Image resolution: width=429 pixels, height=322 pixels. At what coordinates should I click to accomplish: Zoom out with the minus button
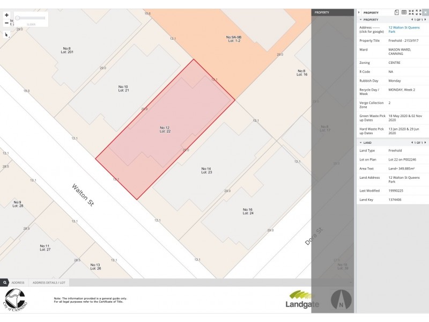[6, 23]
